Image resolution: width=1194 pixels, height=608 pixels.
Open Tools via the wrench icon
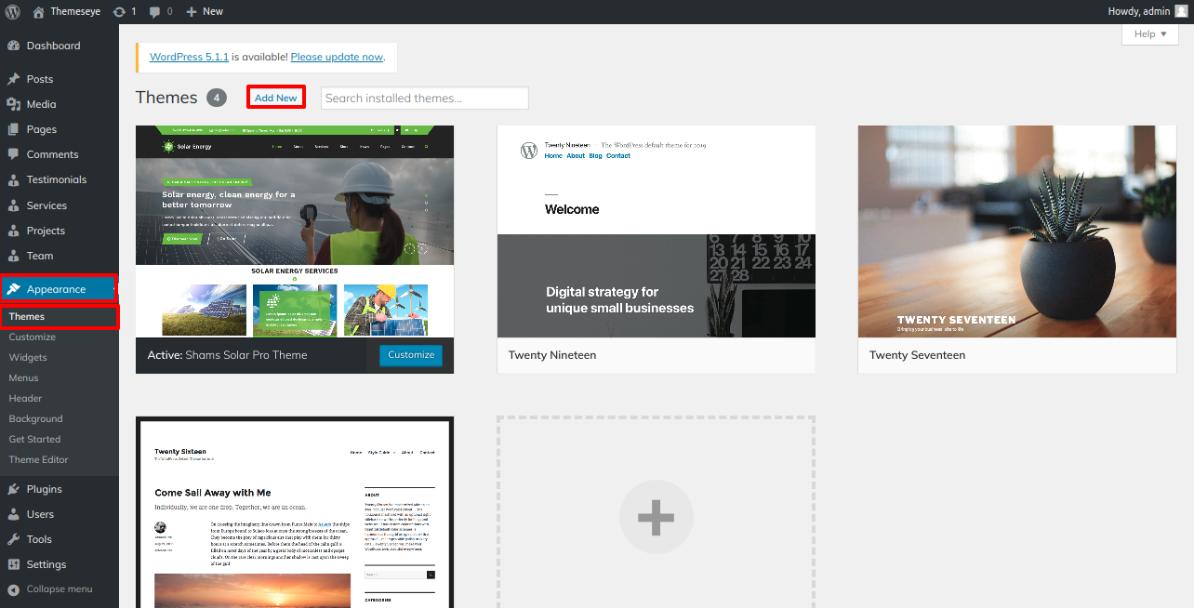pyautogui.click(x=14, y=539)
